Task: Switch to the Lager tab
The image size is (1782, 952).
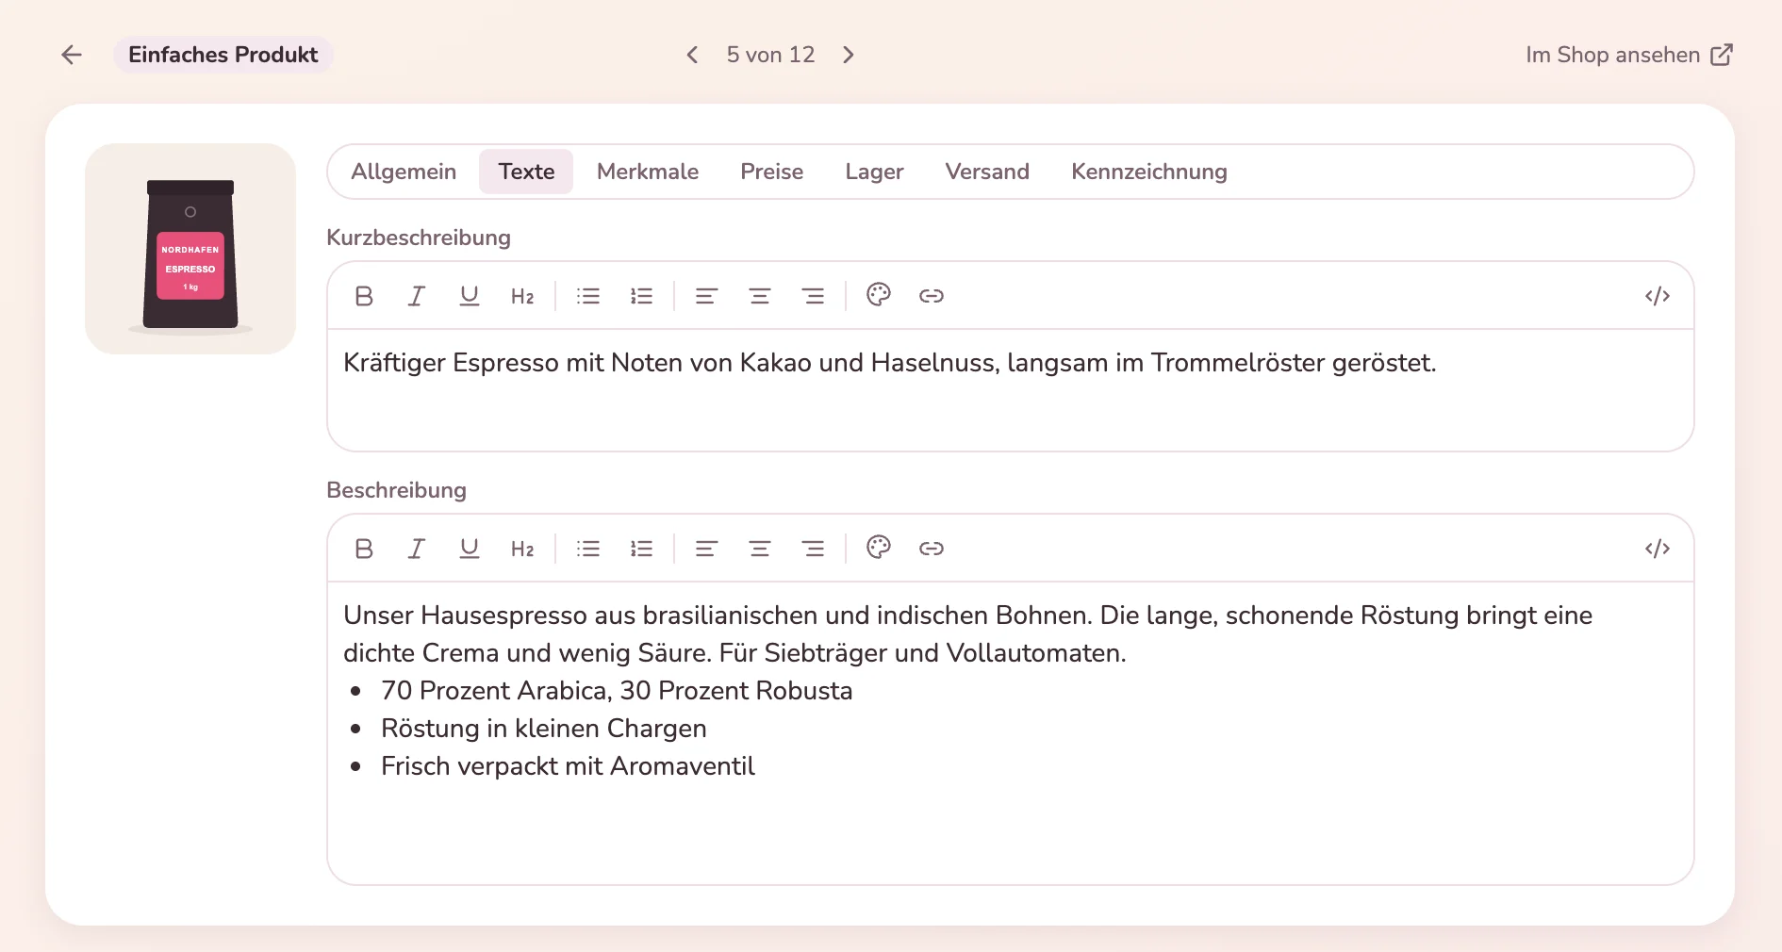Action: 874,172
